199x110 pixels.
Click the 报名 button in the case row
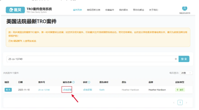[8, 90]
